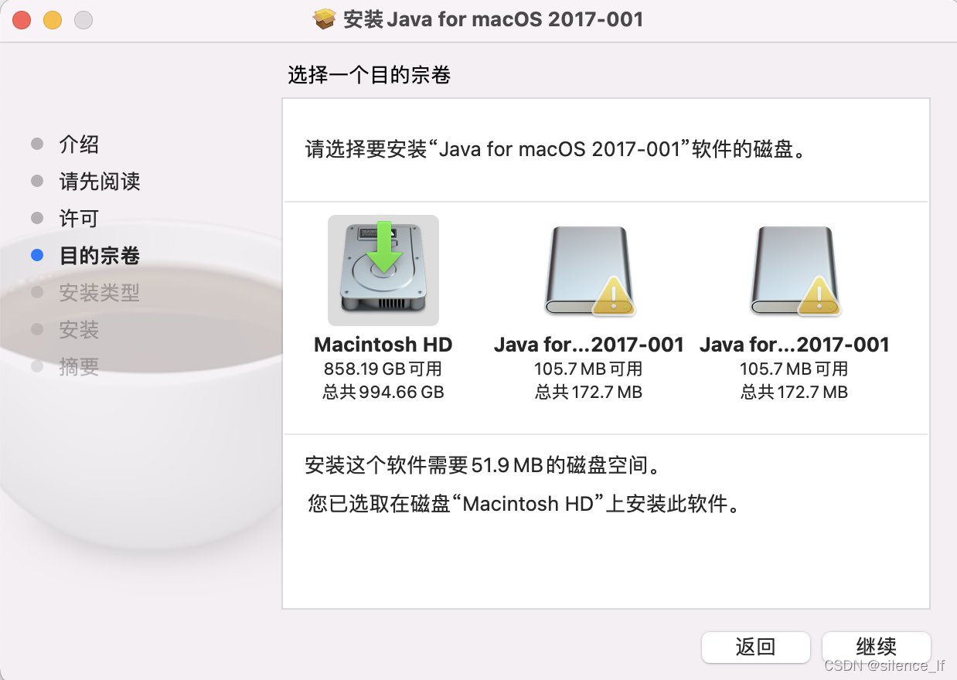Jump to the 请先阅读 step
Screen dimensions: 957x680
click(100, 182)
